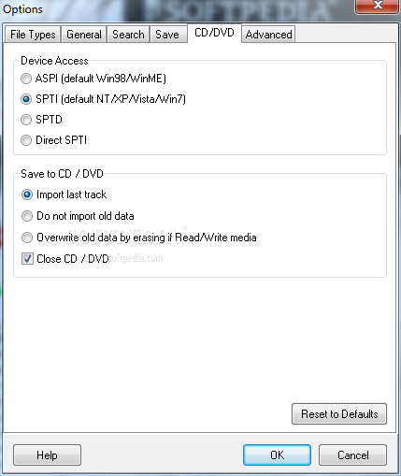Select Direct SPTI device access
Viewport: 401px width, 476px height.
pyautogui.click(x=26, y=140)
